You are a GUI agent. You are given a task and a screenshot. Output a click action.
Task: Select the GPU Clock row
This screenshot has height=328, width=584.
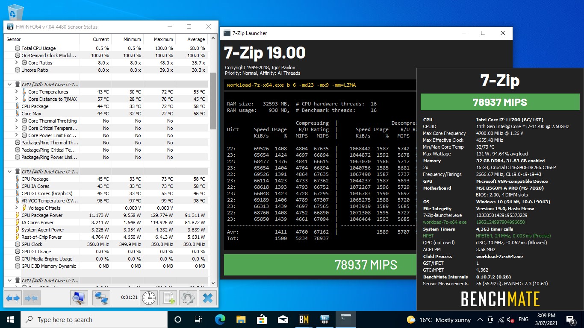[106, 244]
